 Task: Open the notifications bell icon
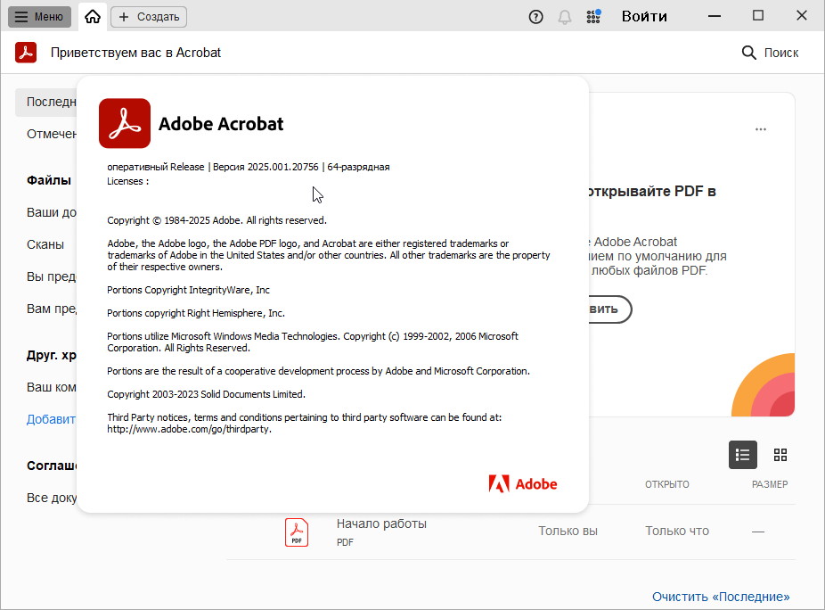(564, 16)
